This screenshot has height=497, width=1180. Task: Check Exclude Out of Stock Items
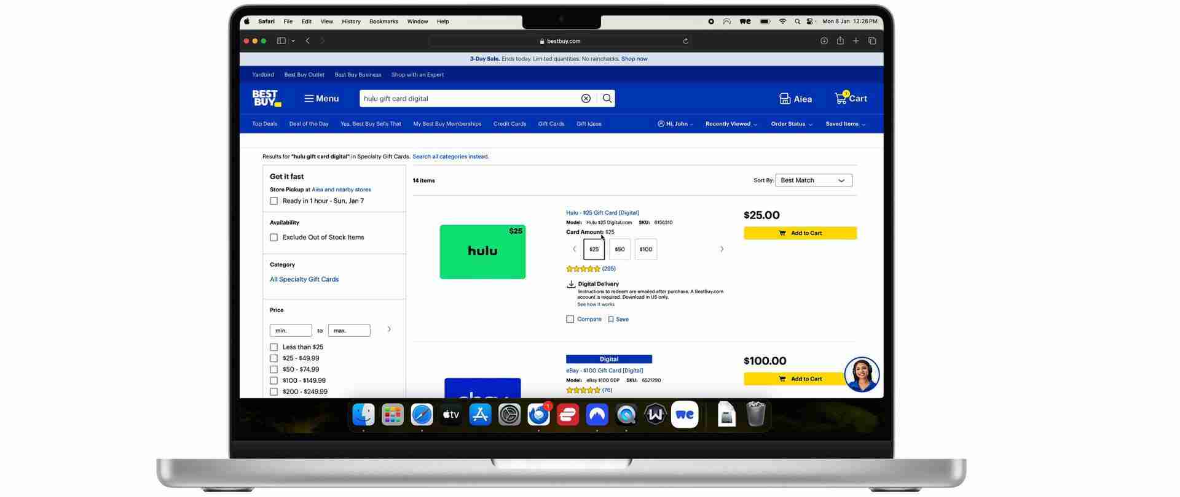click(x=274, y=237)
